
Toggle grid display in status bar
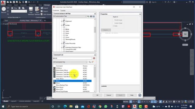click(131, 102)
